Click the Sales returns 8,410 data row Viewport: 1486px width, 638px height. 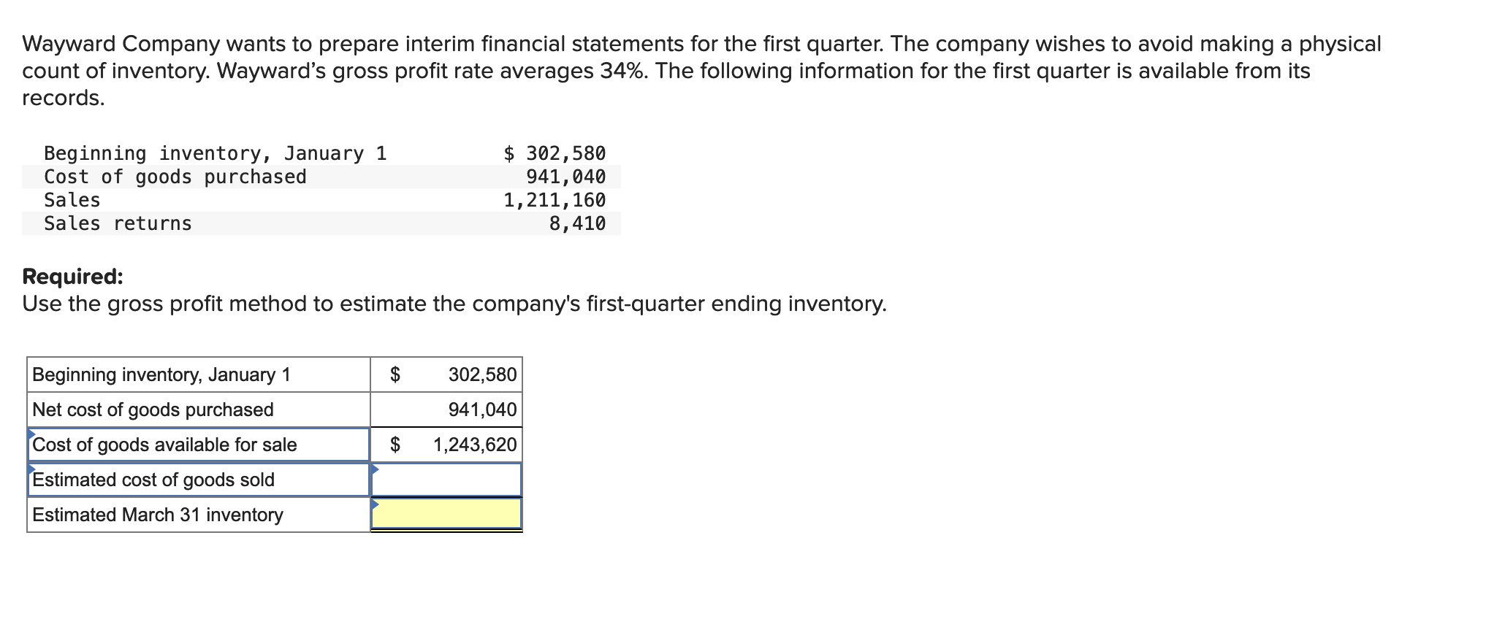(321, 223)
